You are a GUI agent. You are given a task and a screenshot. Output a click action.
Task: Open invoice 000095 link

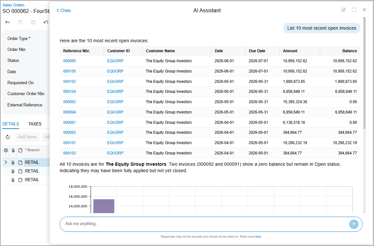[x=69, y=61]
